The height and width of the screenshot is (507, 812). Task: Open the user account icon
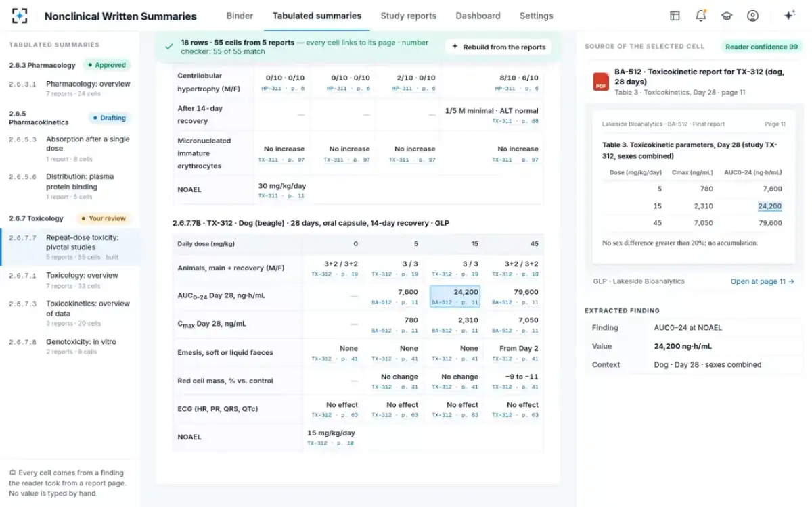tap(752, 16)
